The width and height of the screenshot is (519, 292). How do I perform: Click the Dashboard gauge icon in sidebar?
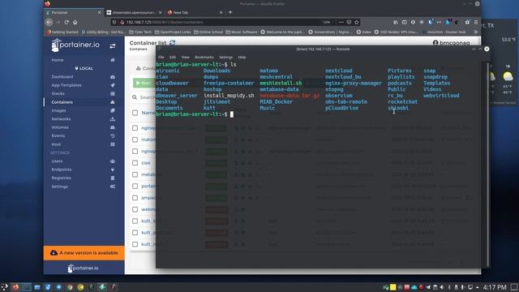point(113,77)
